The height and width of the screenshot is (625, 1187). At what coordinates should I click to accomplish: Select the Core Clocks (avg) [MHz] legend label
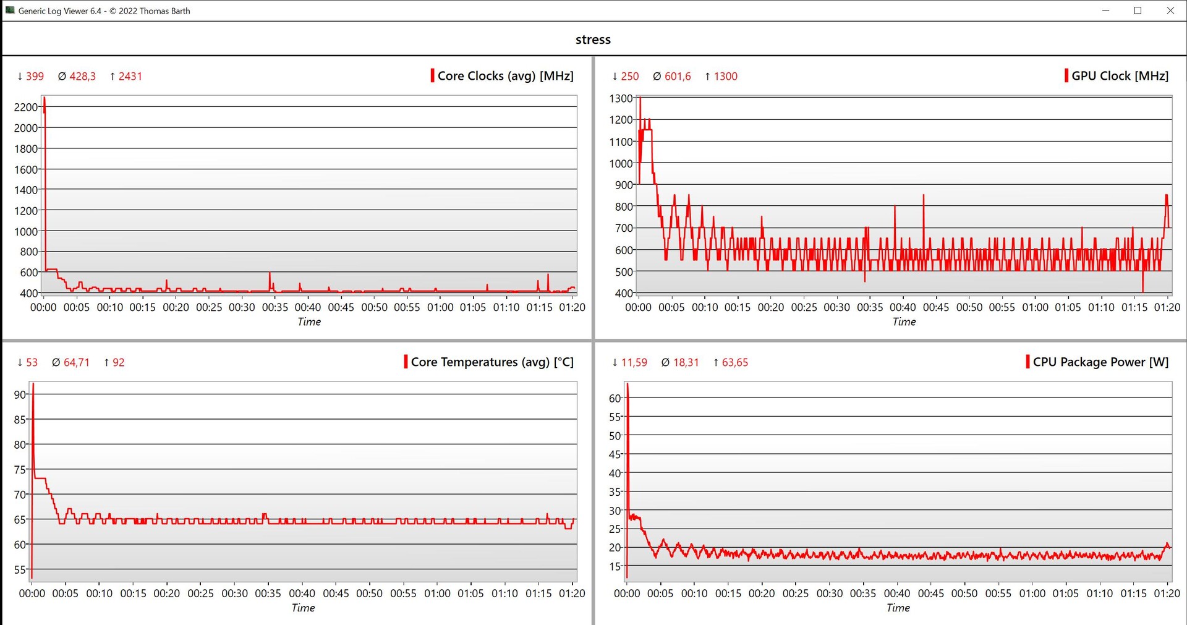tap(505, 76)
